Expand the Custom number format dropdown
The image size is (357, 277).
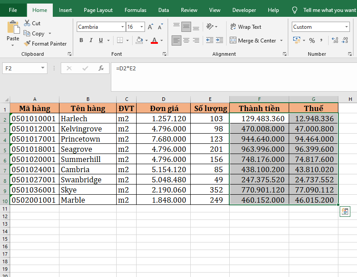pyautogui.click(x=346, y=27)
